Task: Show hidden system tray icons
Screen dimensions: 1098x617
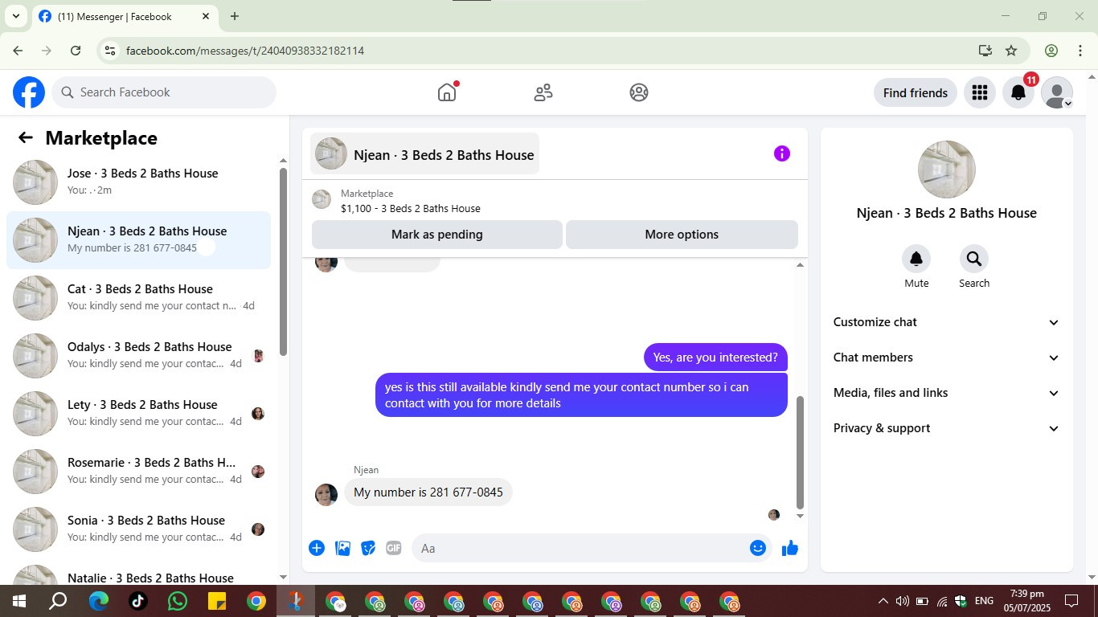Action: click(883, 601)
